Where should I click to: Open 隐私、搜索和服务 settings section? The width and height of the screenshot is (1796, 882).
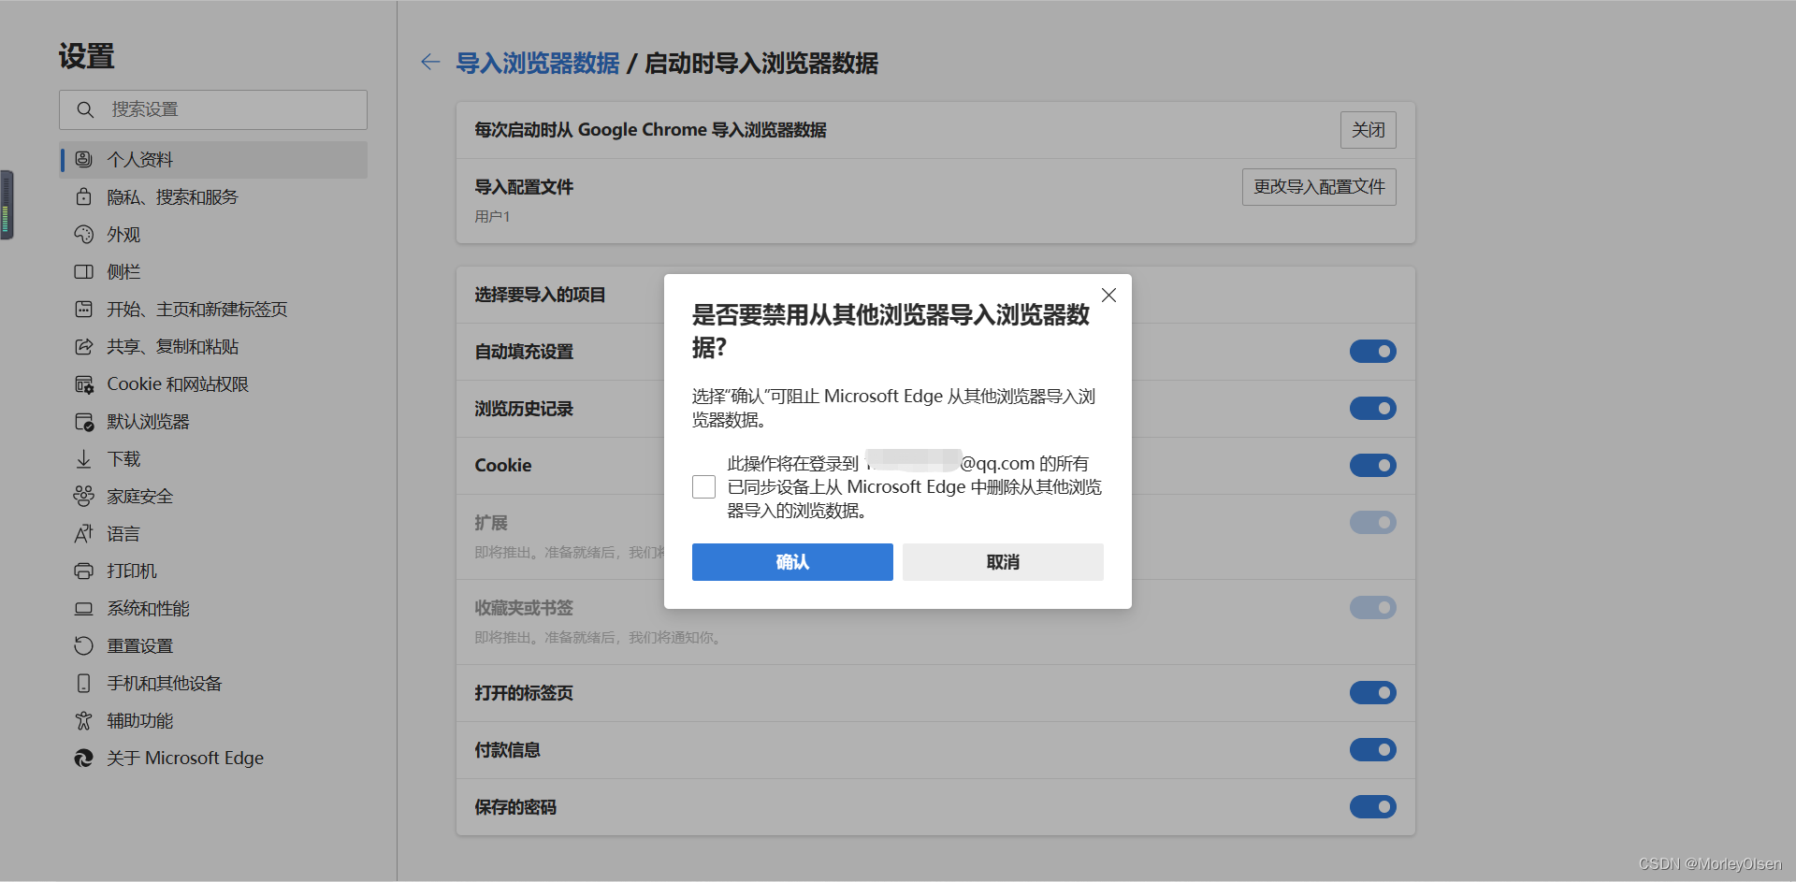pyautogui.click(x=213, y=197)
